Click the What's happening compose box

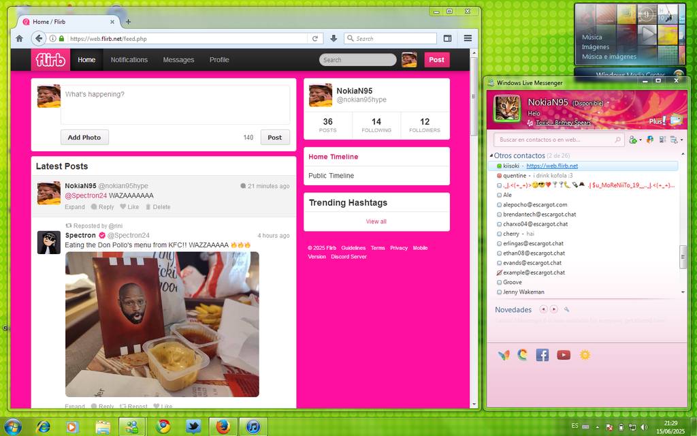[175, 104]
